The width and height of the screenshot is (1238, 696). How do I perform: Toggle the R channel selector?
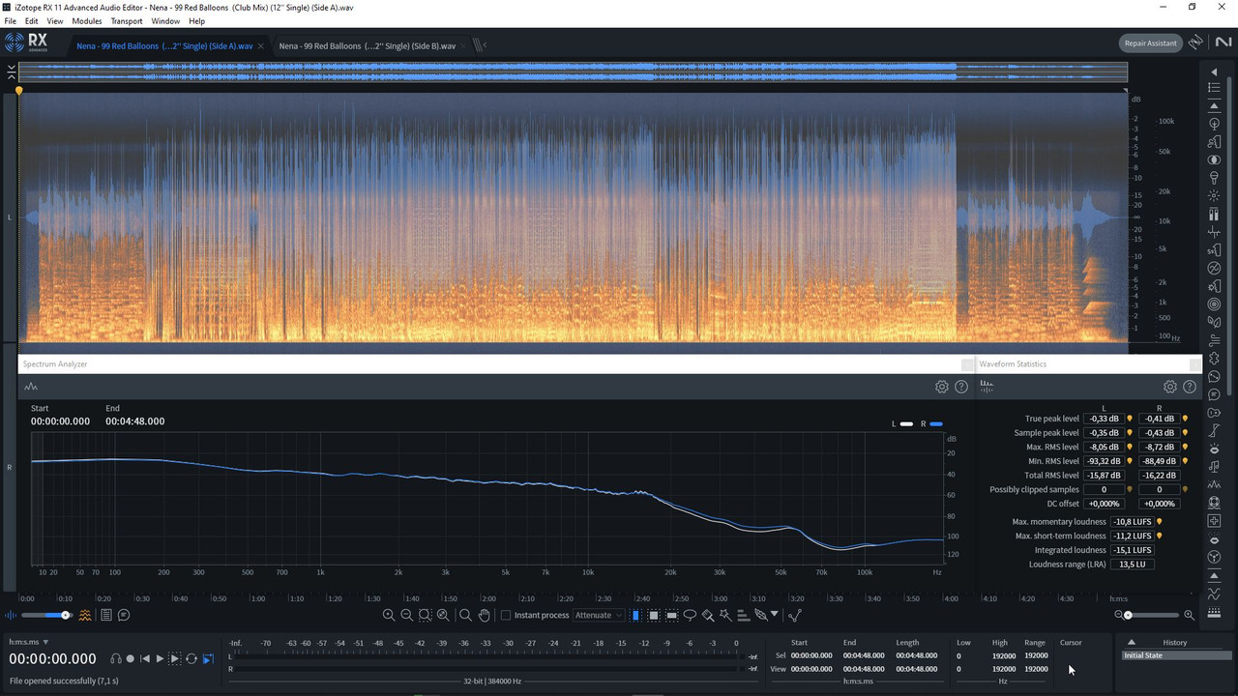10,468
